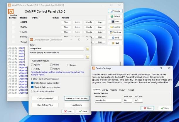Click XAMPP icon in Service Settings title bar

coord(94,68)
